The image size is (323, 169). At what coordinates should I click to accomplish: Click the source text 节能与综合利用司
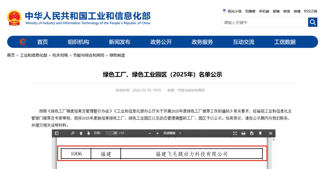click(191, 90)
